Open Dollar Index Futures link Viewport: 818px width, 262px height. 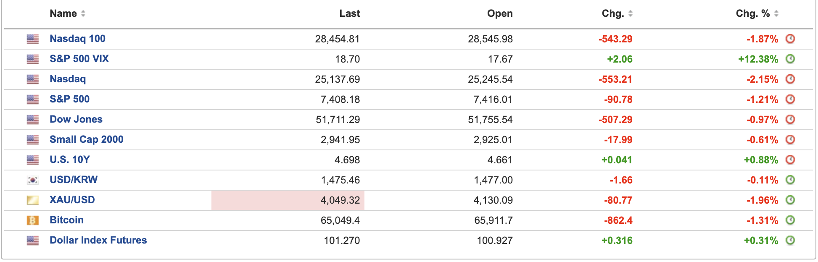tap(98, 240)
